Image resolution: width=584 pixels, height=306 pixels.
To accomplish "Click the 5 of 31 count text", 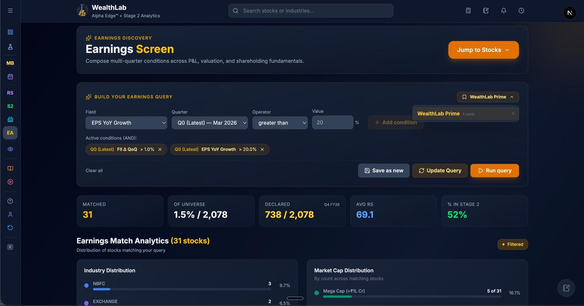I will coord(494,291).
